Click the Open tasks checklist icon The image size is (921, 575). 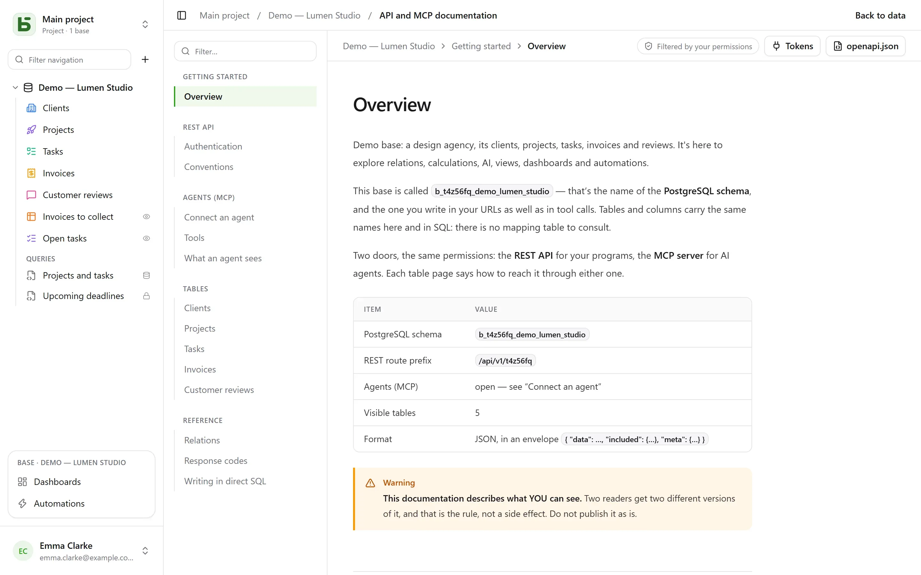click(x=31, y=238)
